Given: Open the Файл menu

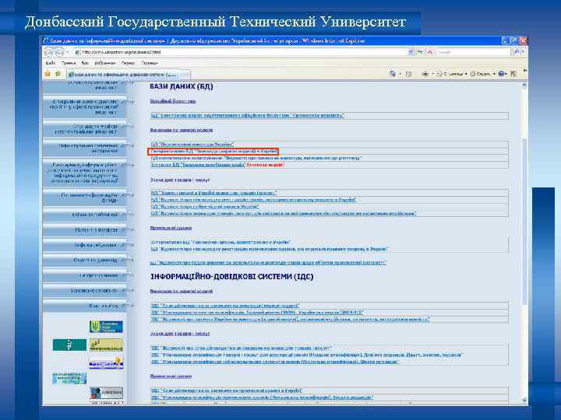Looking at the screenshot, I should click(x=51, y=63).
